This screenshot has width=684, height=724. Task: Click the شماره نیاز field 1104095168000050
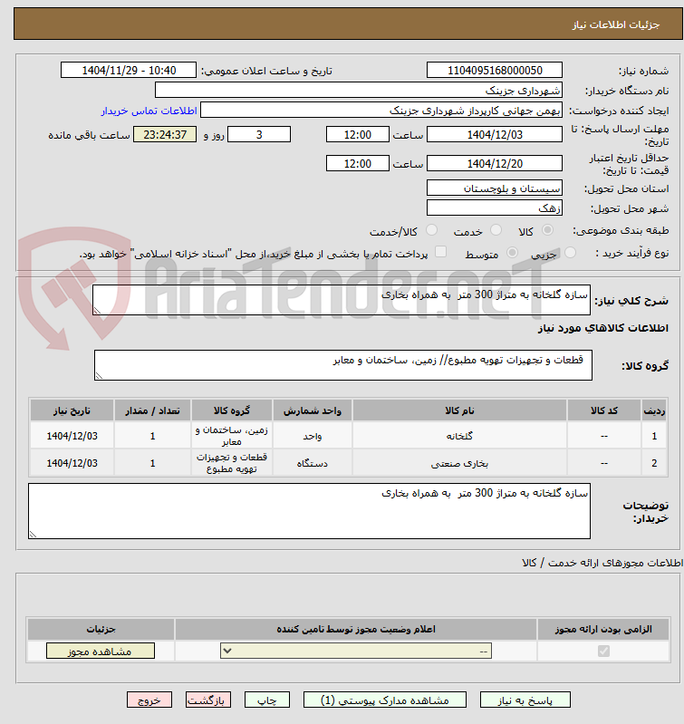[x=495, y=70]
